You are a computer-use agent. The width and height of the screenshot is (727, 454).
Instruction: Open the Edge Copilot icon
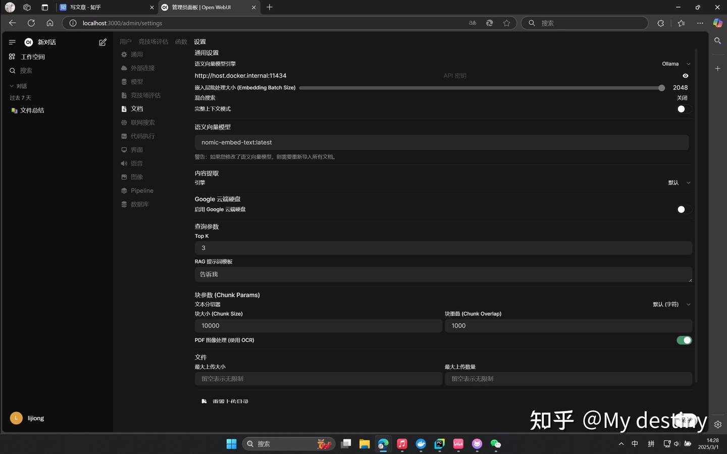pyautogui.click(x=717, y=23)
